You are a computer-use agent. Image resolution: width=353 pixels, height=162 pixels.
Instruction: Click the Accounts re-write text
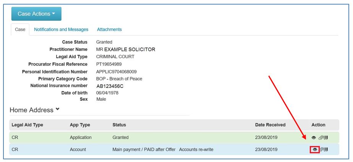(196, 149)
